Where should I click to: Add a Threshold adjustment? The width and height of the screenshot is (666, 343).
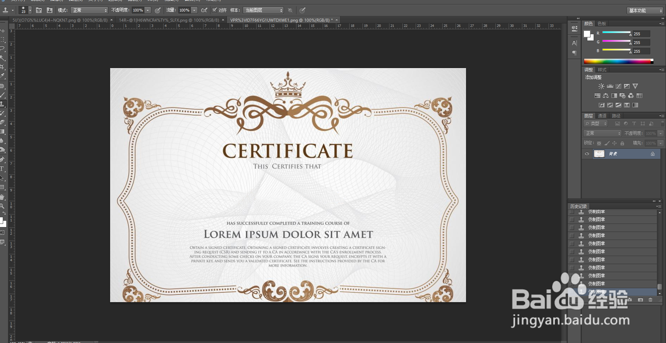618,105
